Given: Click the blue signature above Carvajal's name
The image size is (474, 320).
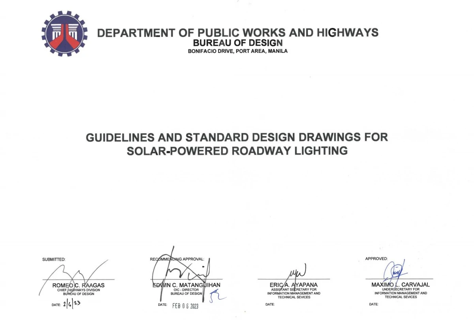Looking at the screenshot, I should tap(394, 270).
